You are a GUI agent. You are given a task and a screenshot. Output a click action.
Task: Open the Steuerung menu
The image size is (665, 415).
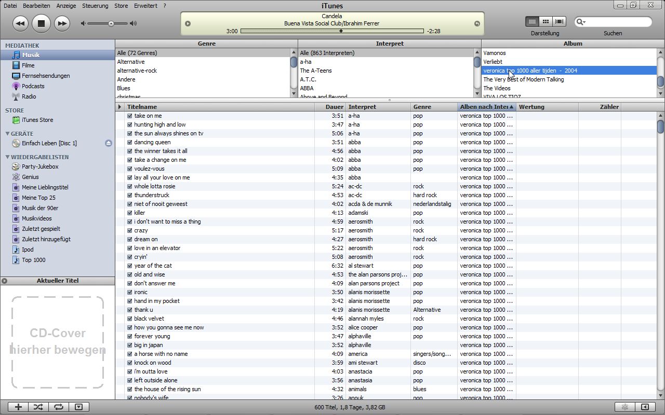point(95,6)
